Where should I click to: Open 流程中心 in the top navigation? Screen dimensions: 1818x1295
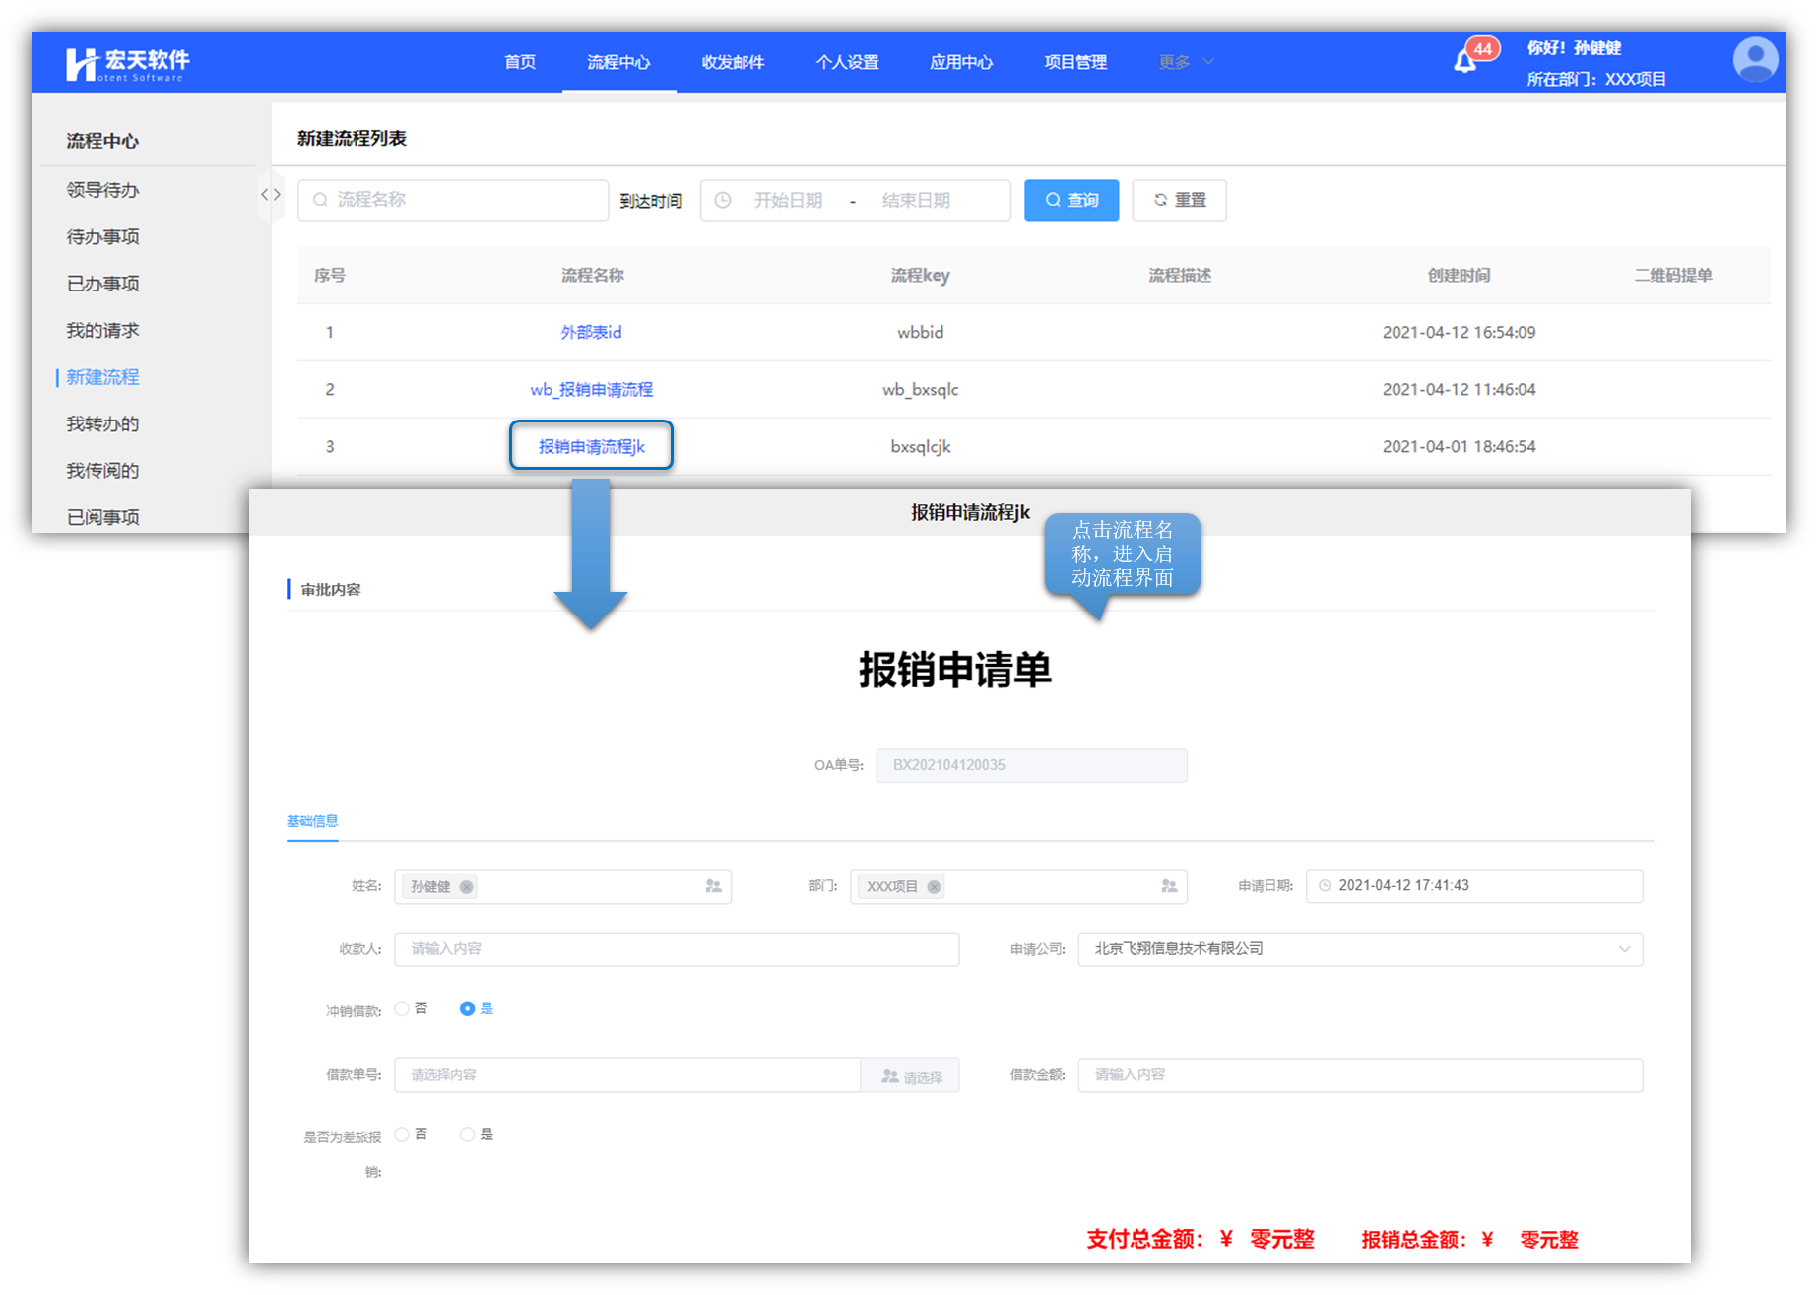click(618, 62)
